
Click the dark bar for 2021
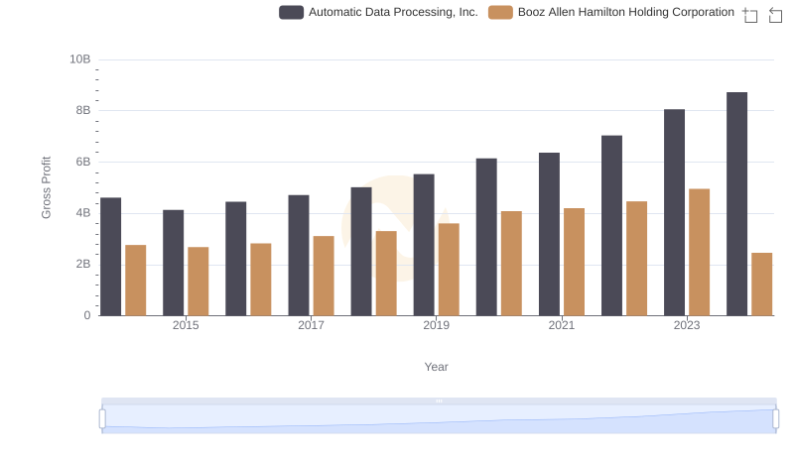click(x=550, y=235)
